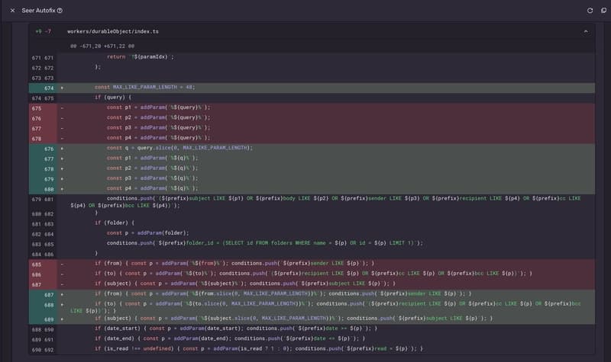Close the Seer Autofix panel

pyautogui.click(x=12, y=11)
